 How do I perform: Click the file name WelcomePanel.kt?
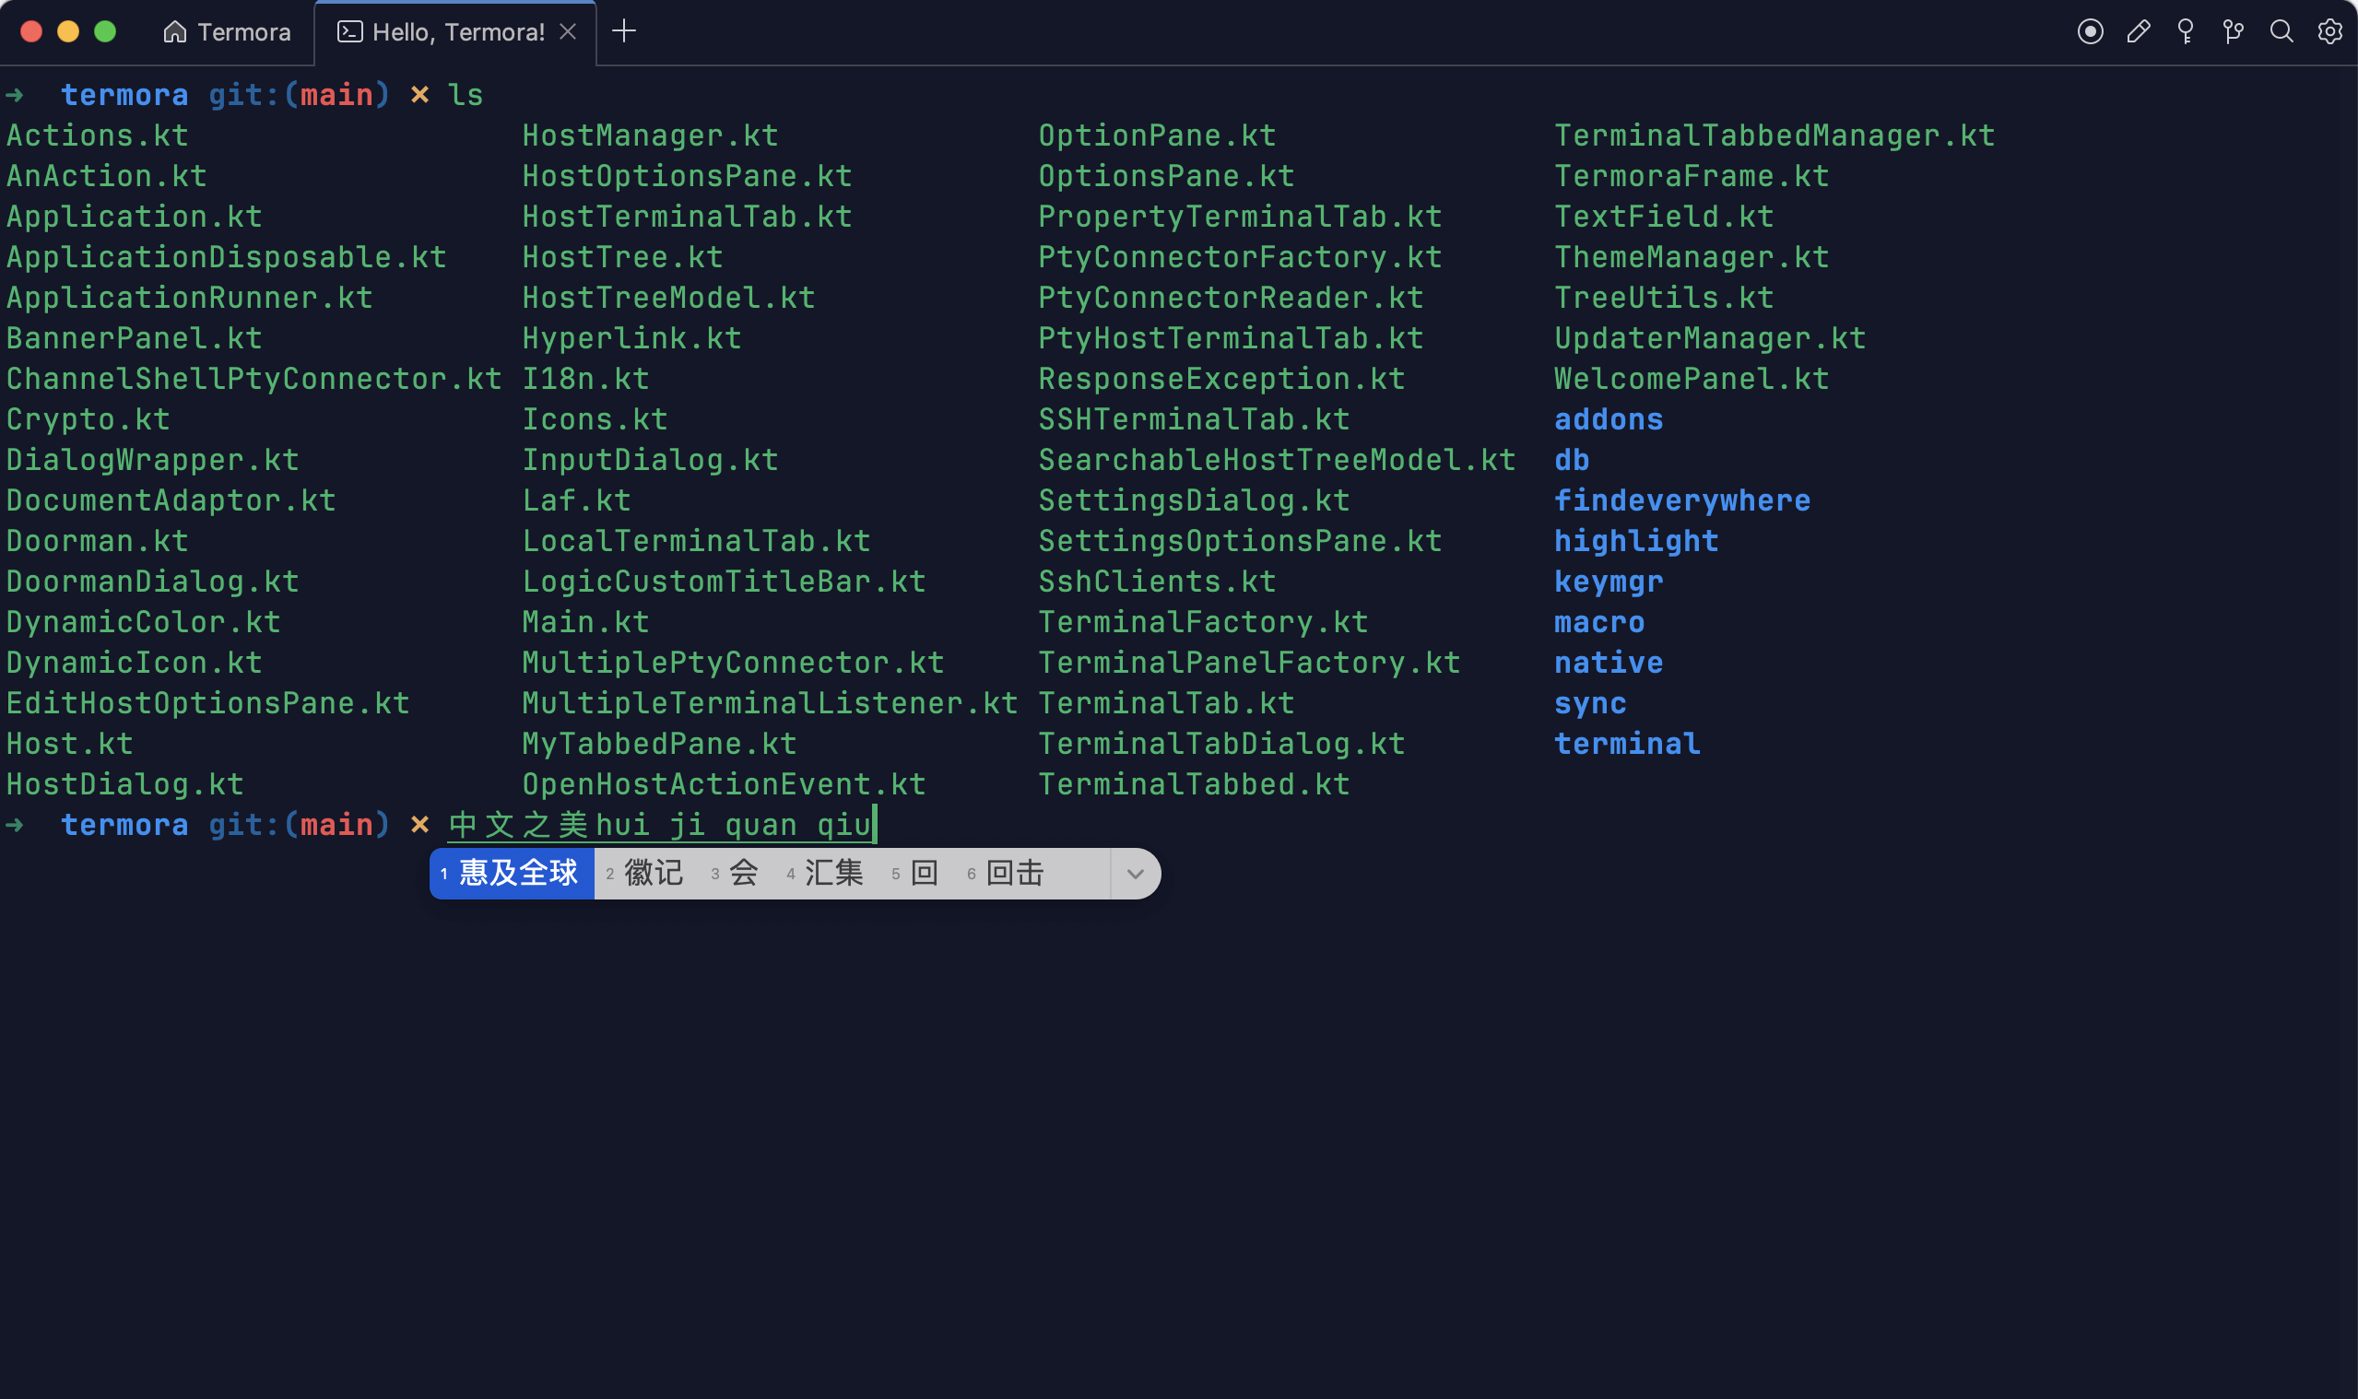pyautogui.click(x=1692, y=379)
